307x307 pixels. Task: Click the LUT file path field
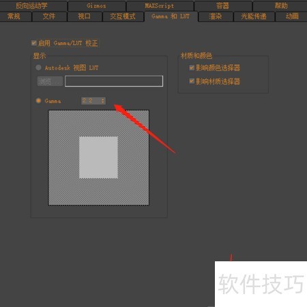pyautogui.click(x=114, y=81)
